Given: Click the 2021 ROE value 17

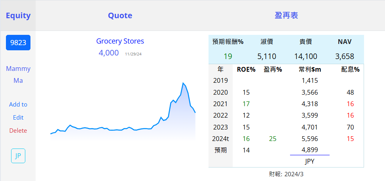Looking at the screenshot, I should tap(246, 104).
